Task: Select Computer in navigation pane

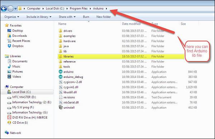Action: tap(16, 87)
